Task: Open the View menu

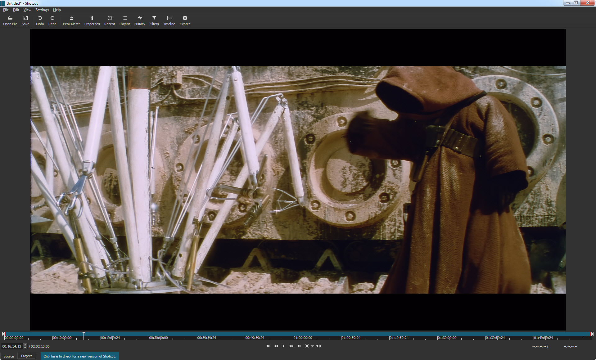Action: [27, 10]
